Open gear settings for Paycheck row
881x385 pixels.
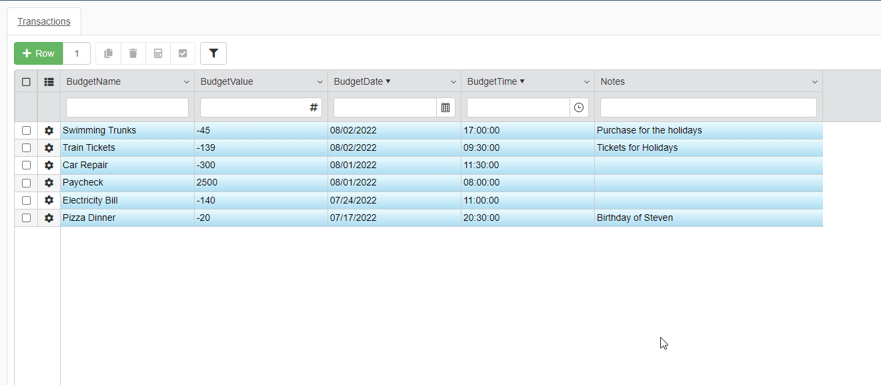pyautogui.click(x=49, y=183)
